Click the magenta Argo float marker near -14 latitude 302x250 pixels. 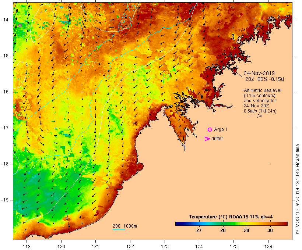click(20, 25)
